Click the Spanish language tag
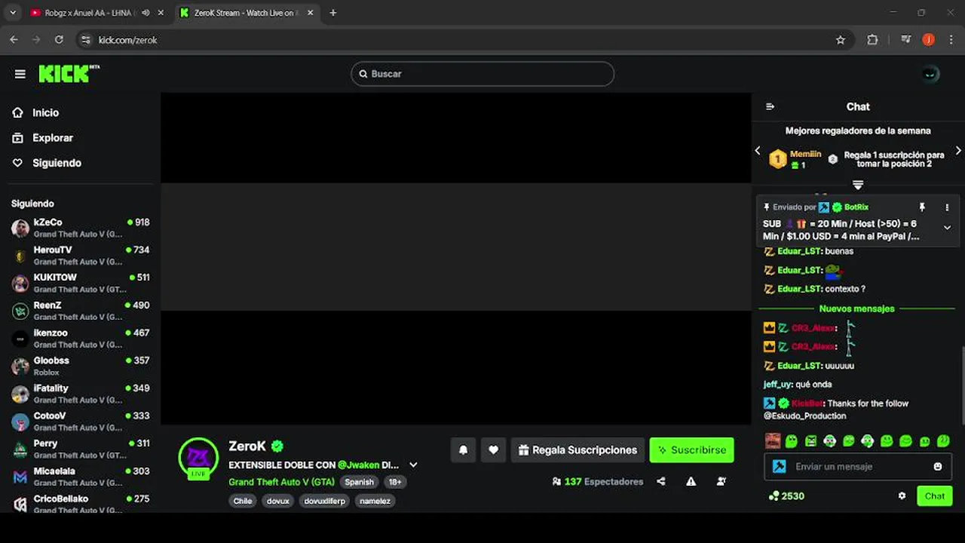 (359, 482)
